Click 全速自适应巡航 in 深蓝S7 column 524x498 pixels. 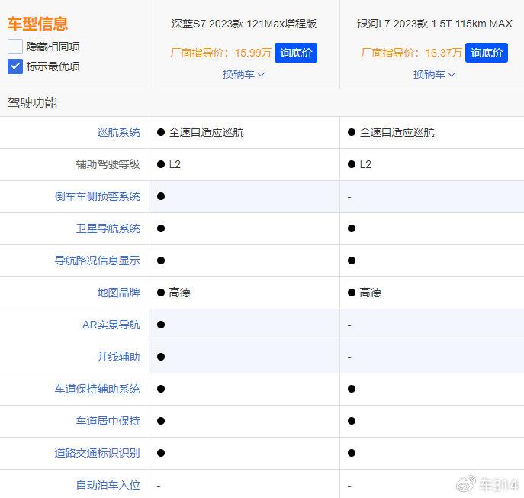pyautogui.click(x=206, y=132)
